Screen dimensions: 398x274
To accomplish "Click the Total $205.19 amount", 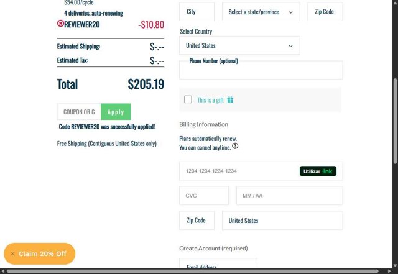I will 146,84.
